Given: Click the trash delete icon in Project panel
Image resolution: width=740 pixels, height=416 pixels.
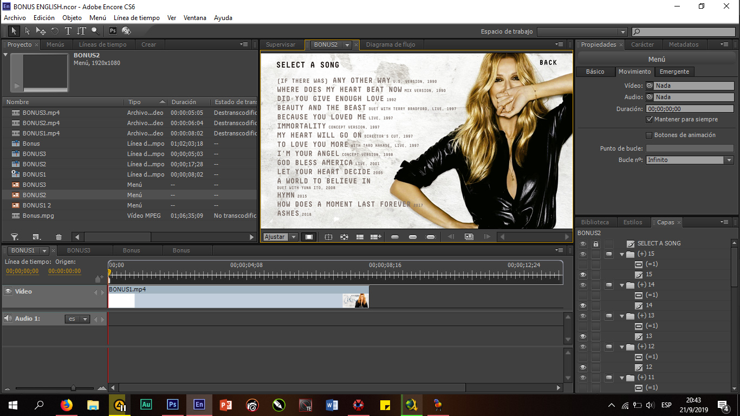Looking at the screenshot, I should (x=59, y=237).
